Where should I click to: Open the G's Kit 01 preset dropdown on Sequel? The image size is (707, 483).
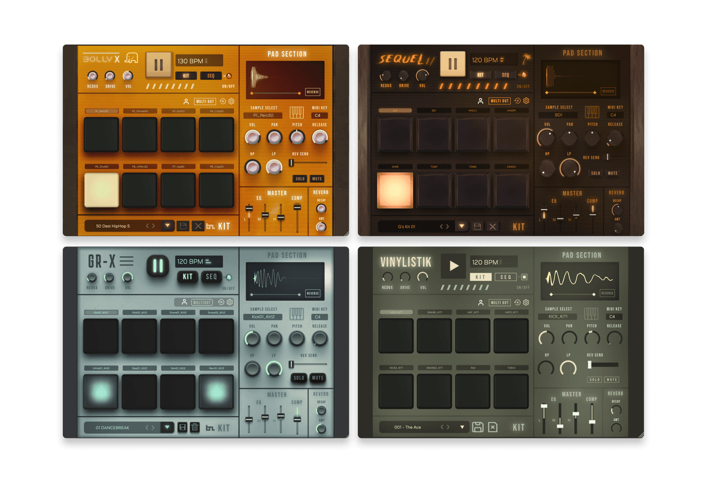click(x=462, y=226)
